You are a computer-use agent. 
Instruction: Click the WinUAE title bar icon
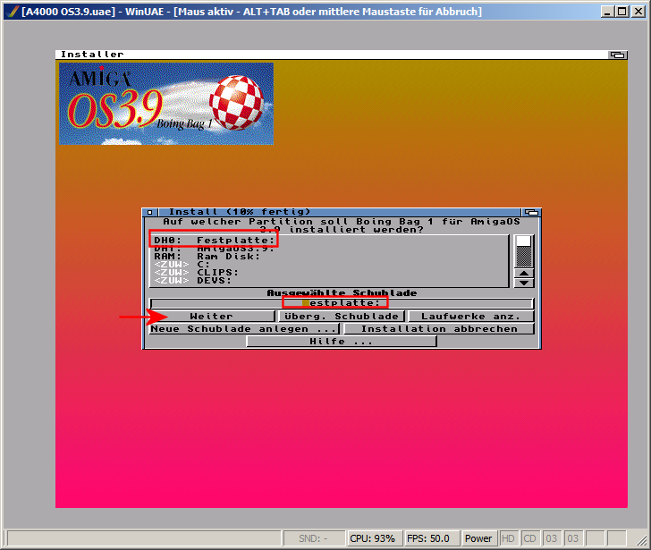point(13,12)
